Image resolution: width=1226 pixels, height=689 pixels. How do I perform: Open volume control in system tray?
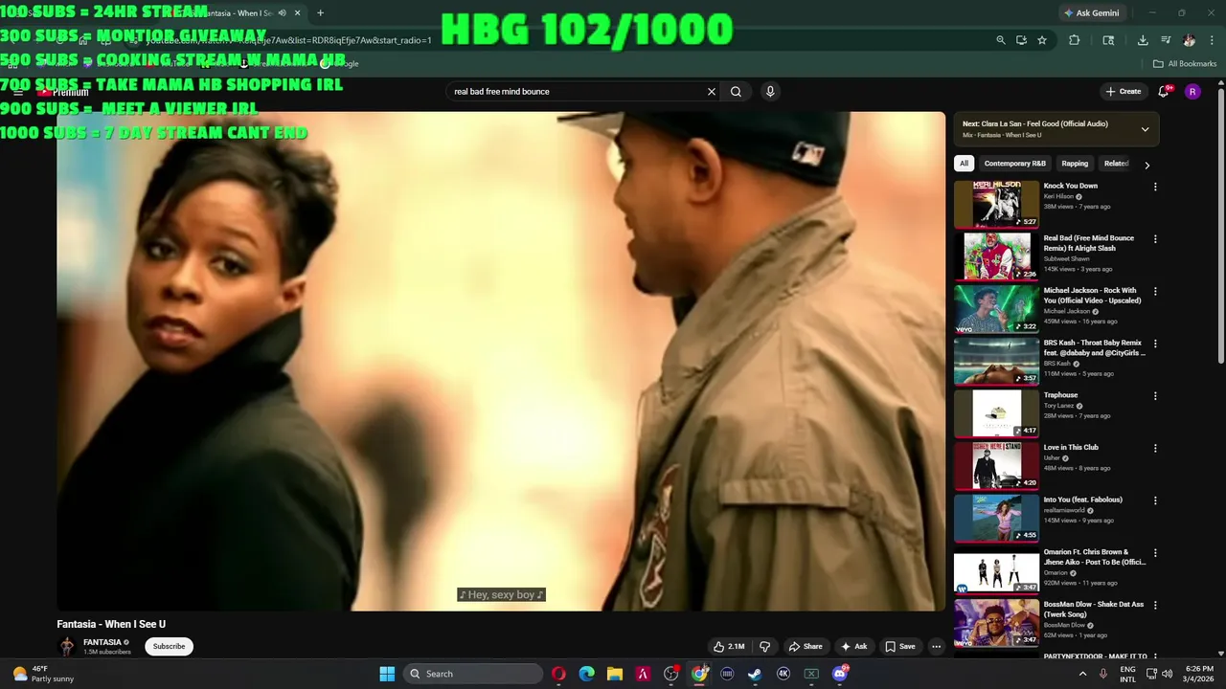tap(1167, 674)
